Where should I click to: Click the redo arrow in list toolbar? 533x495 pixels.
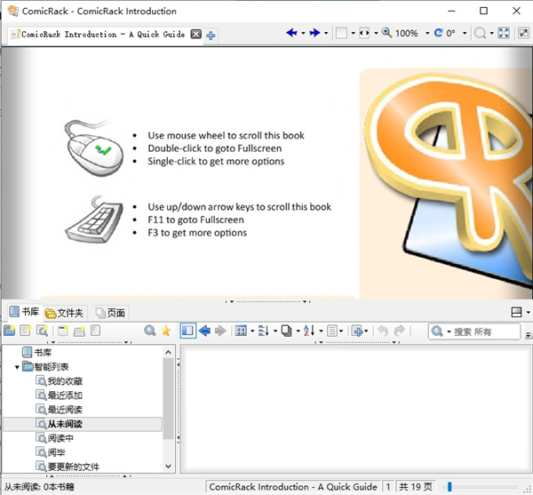[x=400, y=331]
